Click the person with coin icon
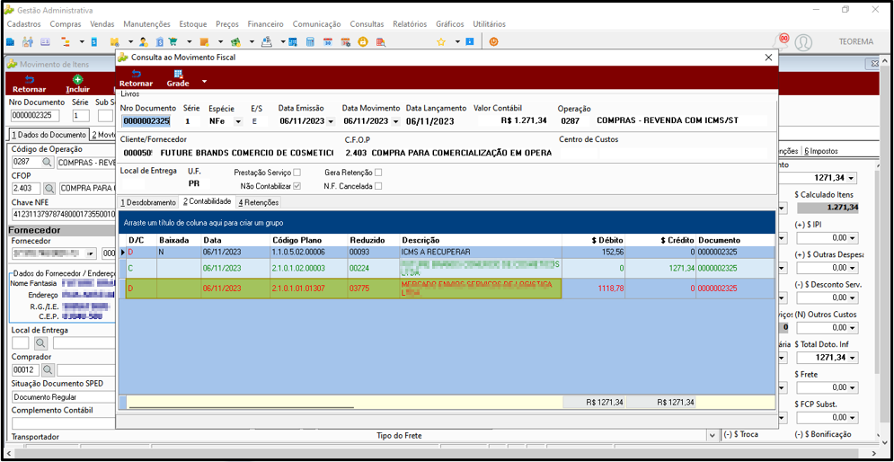The image size is (894, 462). coord(143,41)
